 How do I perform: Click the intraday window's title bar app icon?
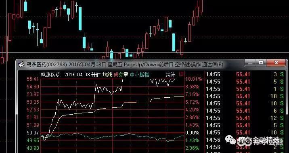(21, 64)
